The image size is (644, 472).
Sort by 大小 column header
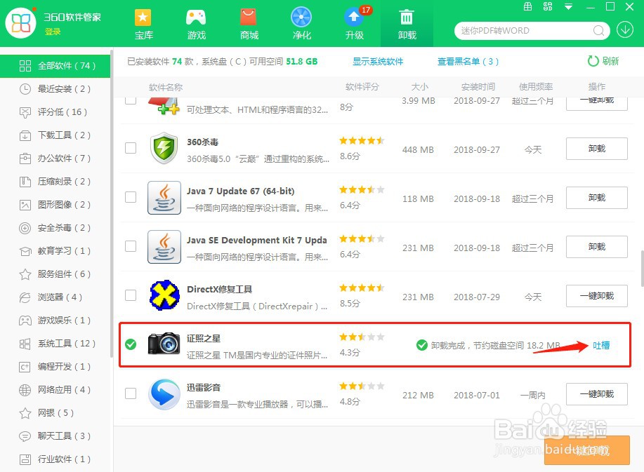point(420,87)
